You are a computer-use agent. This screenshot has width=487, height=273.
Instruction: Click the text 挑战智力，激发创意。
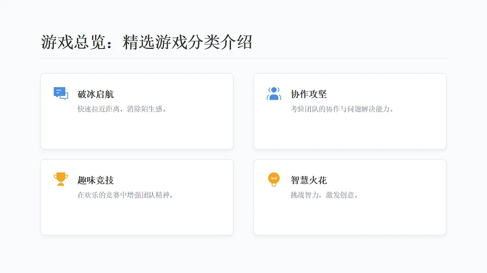point(325,195)
